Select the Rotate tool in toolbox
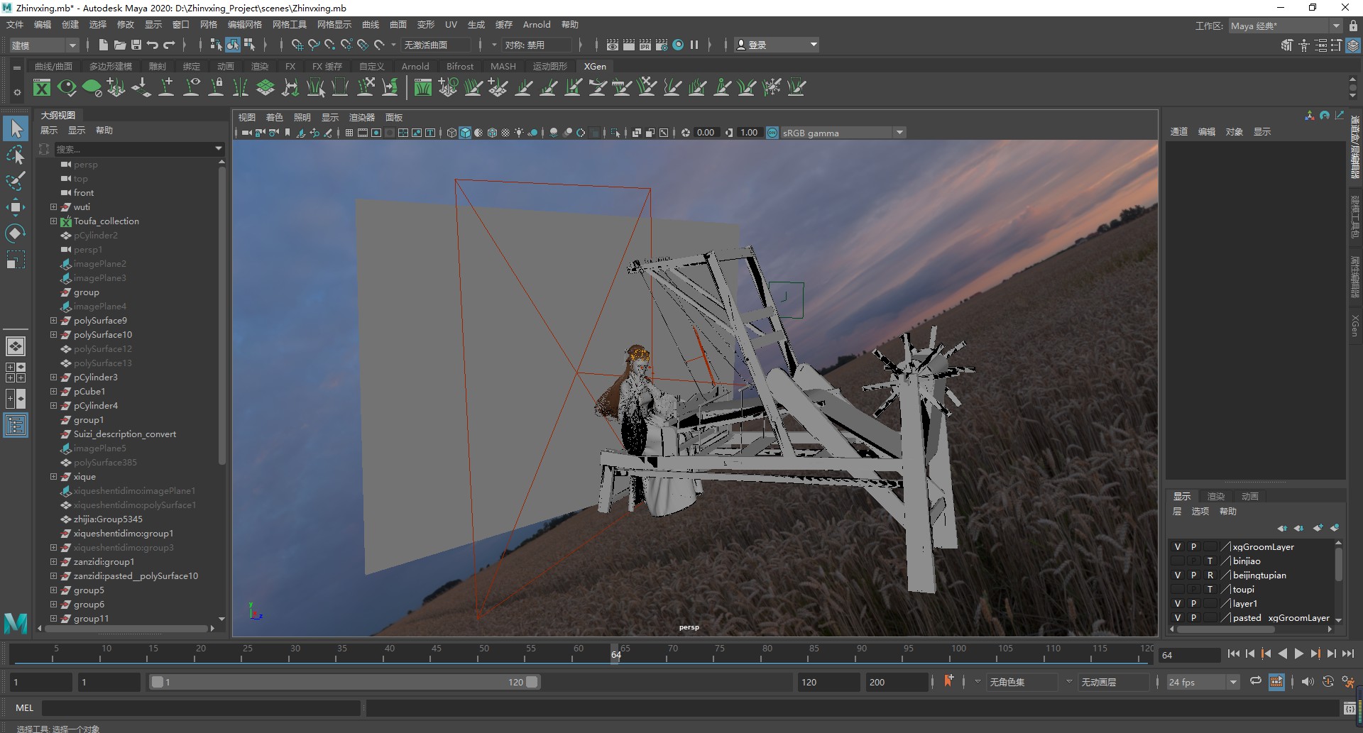Image resolution: width=1363 pixels, height=733 pixels. click(15, 233)
